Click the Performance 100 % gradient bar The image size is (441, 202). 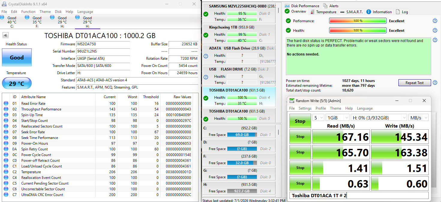(358, 21)
